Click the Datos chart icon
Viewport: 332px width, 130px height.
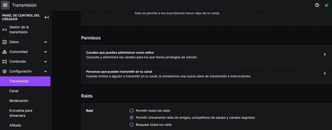pyautogui.click(x=5, y=42)
